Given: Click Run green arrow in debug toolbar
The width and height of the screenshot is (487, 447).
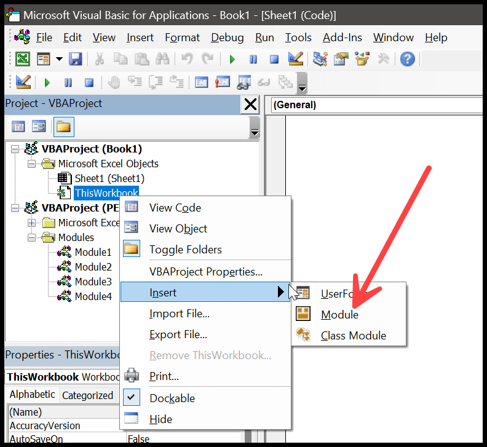Looking at the screenshot, I should coord(47,82).
